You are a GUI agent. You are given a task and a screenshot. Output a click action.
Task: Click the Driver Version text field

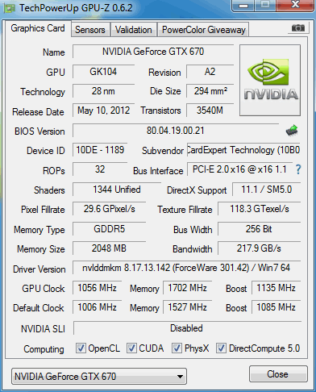pos(186,268)
